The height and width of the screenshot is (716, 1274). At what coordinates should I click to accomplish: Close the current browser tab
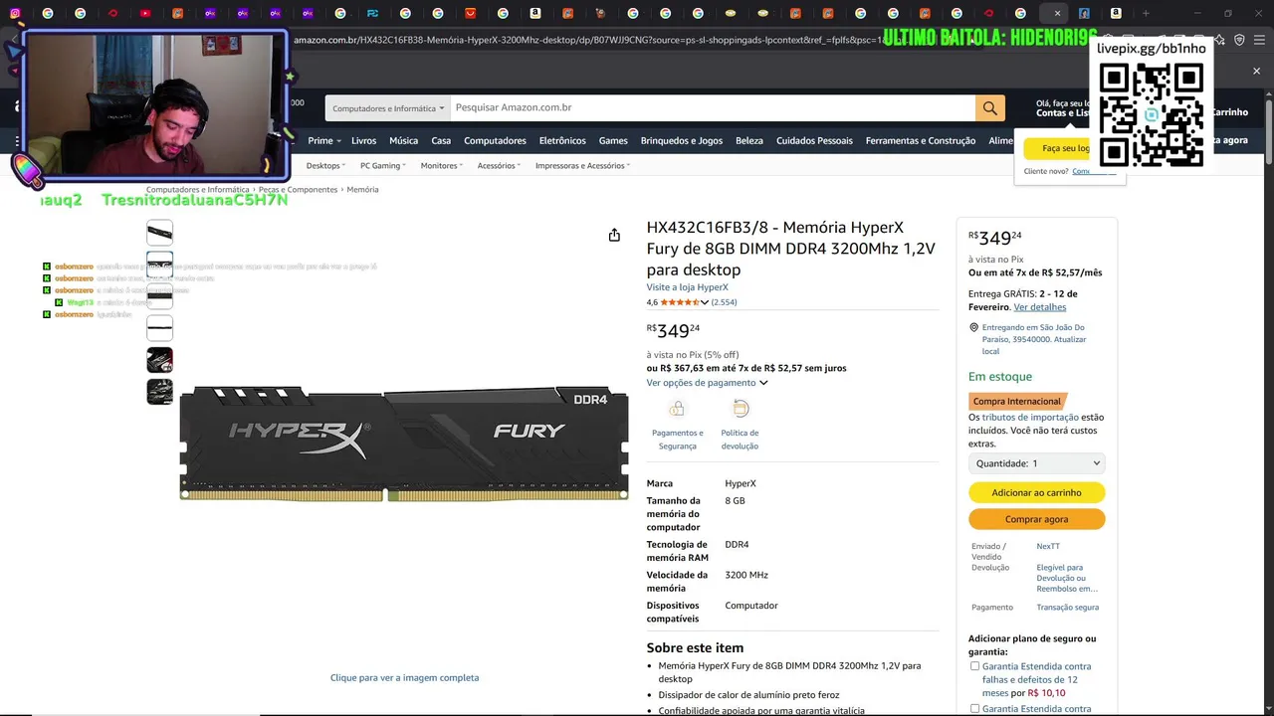coord(1057,13)
